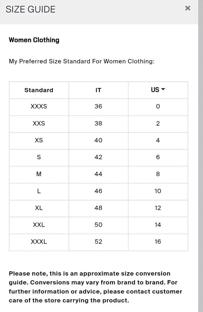203x312 pixels.
Task: Click the Size Guide title text
Action: (31, 9)
